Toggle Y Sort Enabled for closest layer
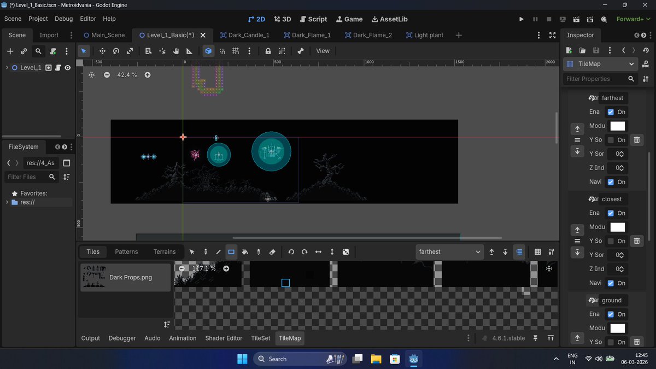 (x=611, y=241)
